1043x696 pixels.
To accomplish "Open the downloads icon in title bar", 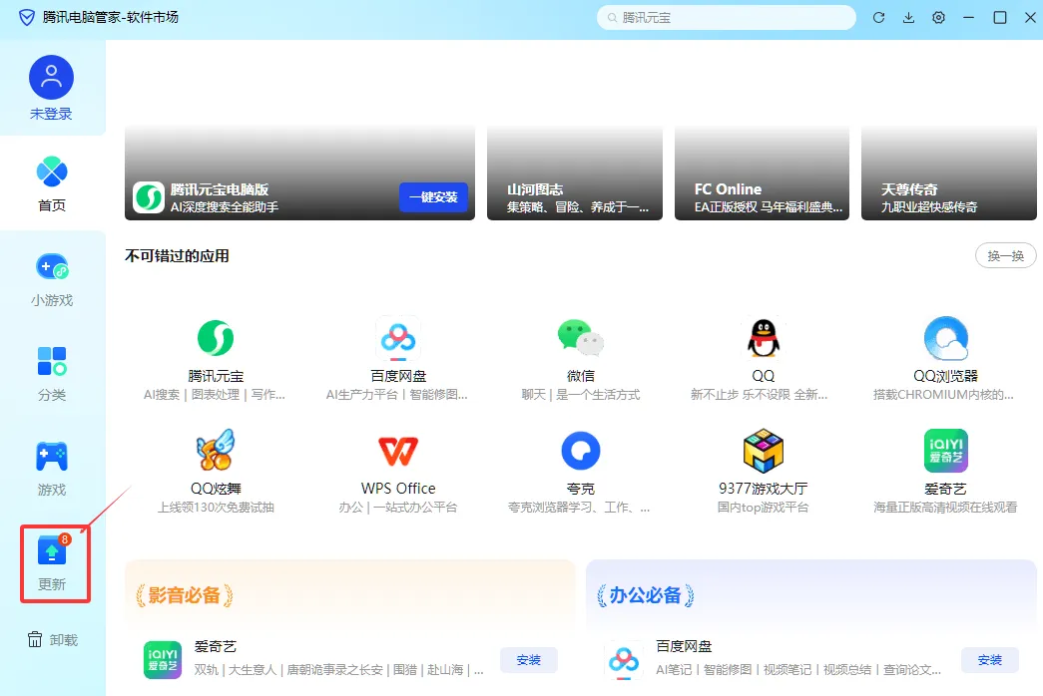I will 908,18.
